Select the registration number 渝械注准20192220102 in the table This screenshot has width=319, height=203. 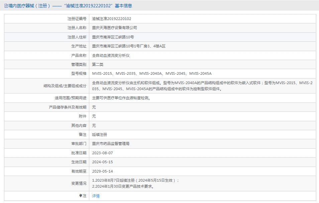[112, 19]
